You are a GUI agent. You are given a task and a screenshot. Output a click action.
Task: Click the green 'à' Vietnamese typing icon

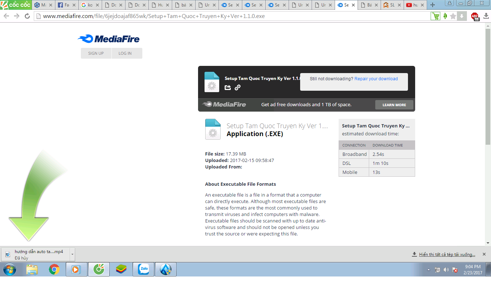pos(445,16)
